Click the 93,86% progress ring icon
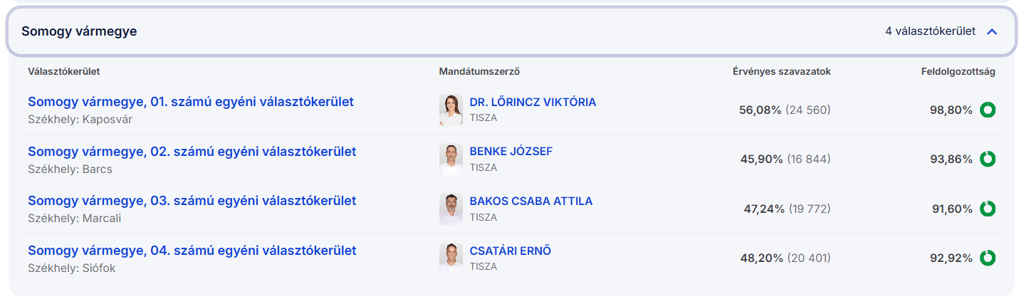Viewport: 1024px width, 299px height. (988, 159)
